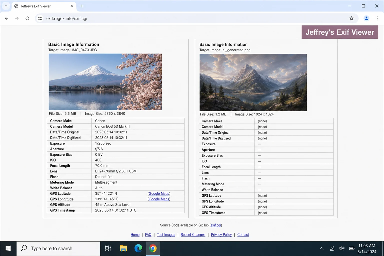This screenshot has height=256, width=384.
Task: Open the Chrome profile avatar
Action: [x=366, y=18]
